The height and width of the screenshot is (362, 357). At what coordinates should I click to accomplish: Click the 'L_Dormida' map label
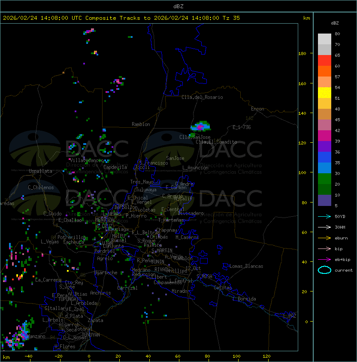[244, 299]
